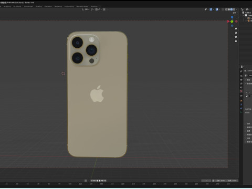Switch to Shading workspace tab

(x=39, y=6)
